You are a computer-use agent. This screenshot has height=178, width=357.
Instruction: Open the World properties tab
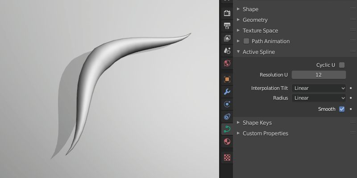coord(227,63)
